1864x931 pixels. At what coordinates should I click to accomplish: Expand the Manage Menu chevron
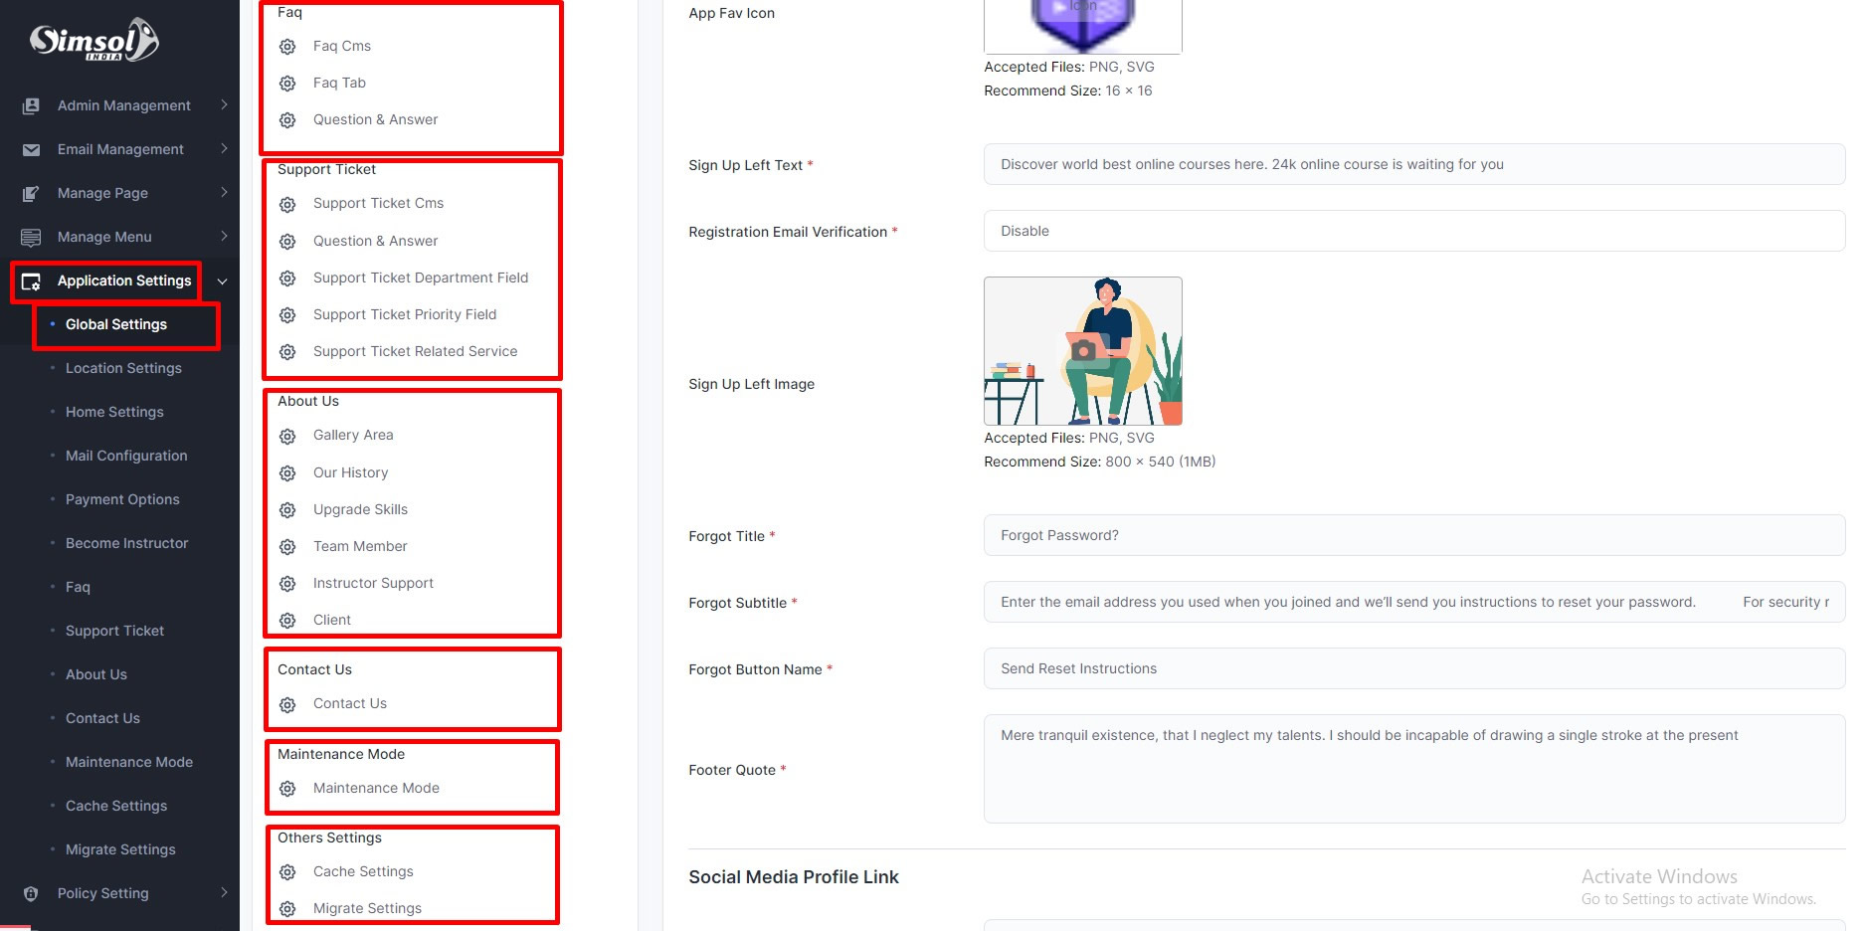tap(224, 237)
